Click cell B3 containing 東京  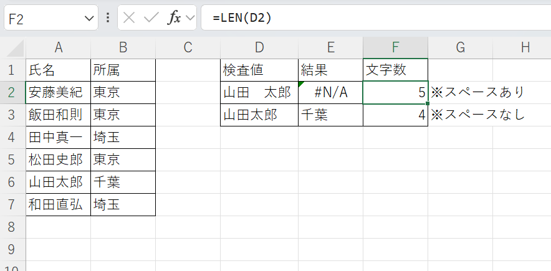(123, 115)
